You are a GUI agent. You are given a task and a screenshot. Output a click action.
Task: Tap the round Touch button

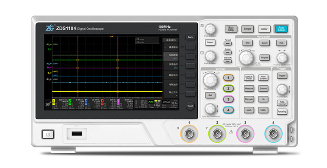click(190, 106)
